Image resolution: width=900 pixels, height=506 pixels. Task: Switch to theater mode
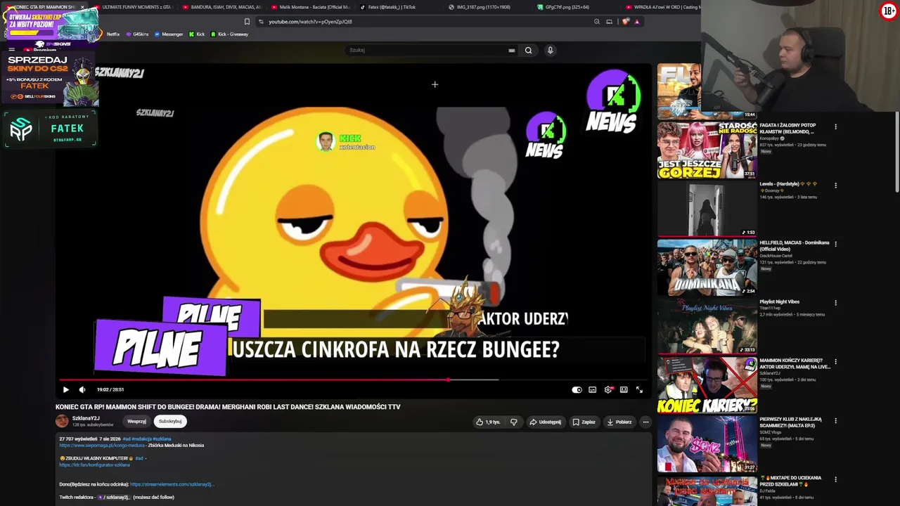click(624, 389)
